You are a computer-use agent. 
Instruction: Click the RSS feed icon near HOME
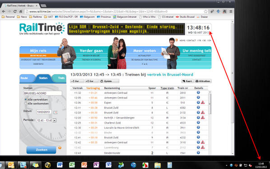[x=177, y=40]
